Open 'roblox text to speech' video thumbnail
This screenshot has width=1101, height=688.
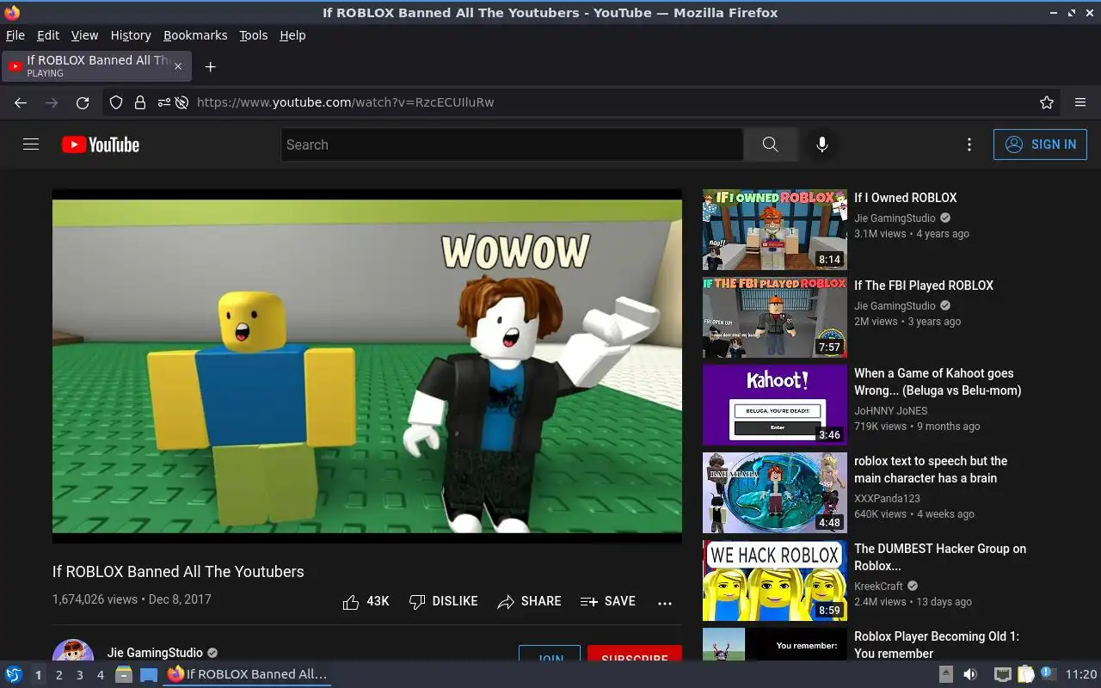tap(775, 493)
